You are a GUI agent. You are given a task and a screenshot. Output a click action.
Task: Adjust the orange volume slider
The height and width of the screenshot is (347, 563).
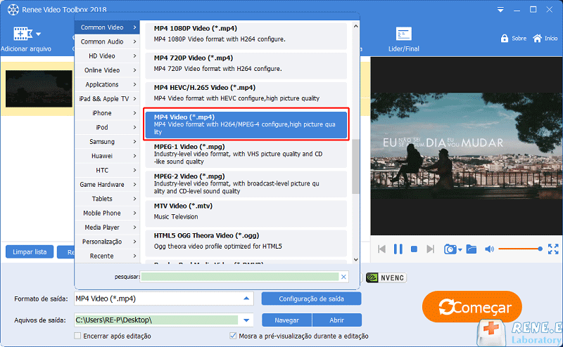[520, 249]
